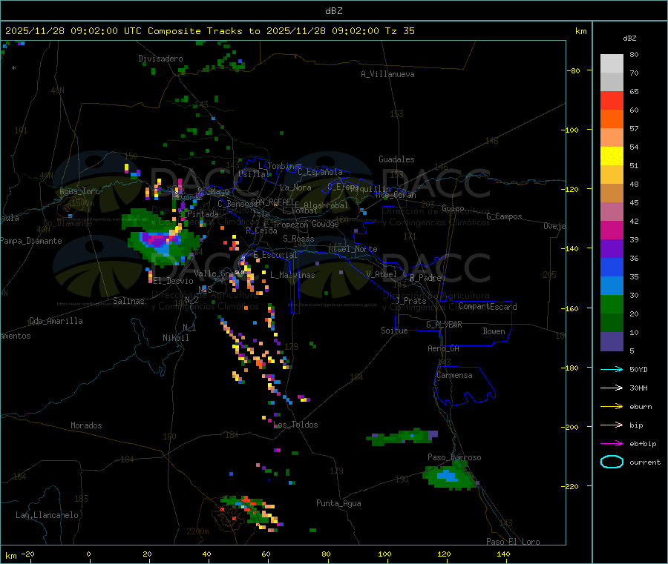Select the 10 dBZ slate-purple color swatch
668x564 pixels.
tap(612, 342)
